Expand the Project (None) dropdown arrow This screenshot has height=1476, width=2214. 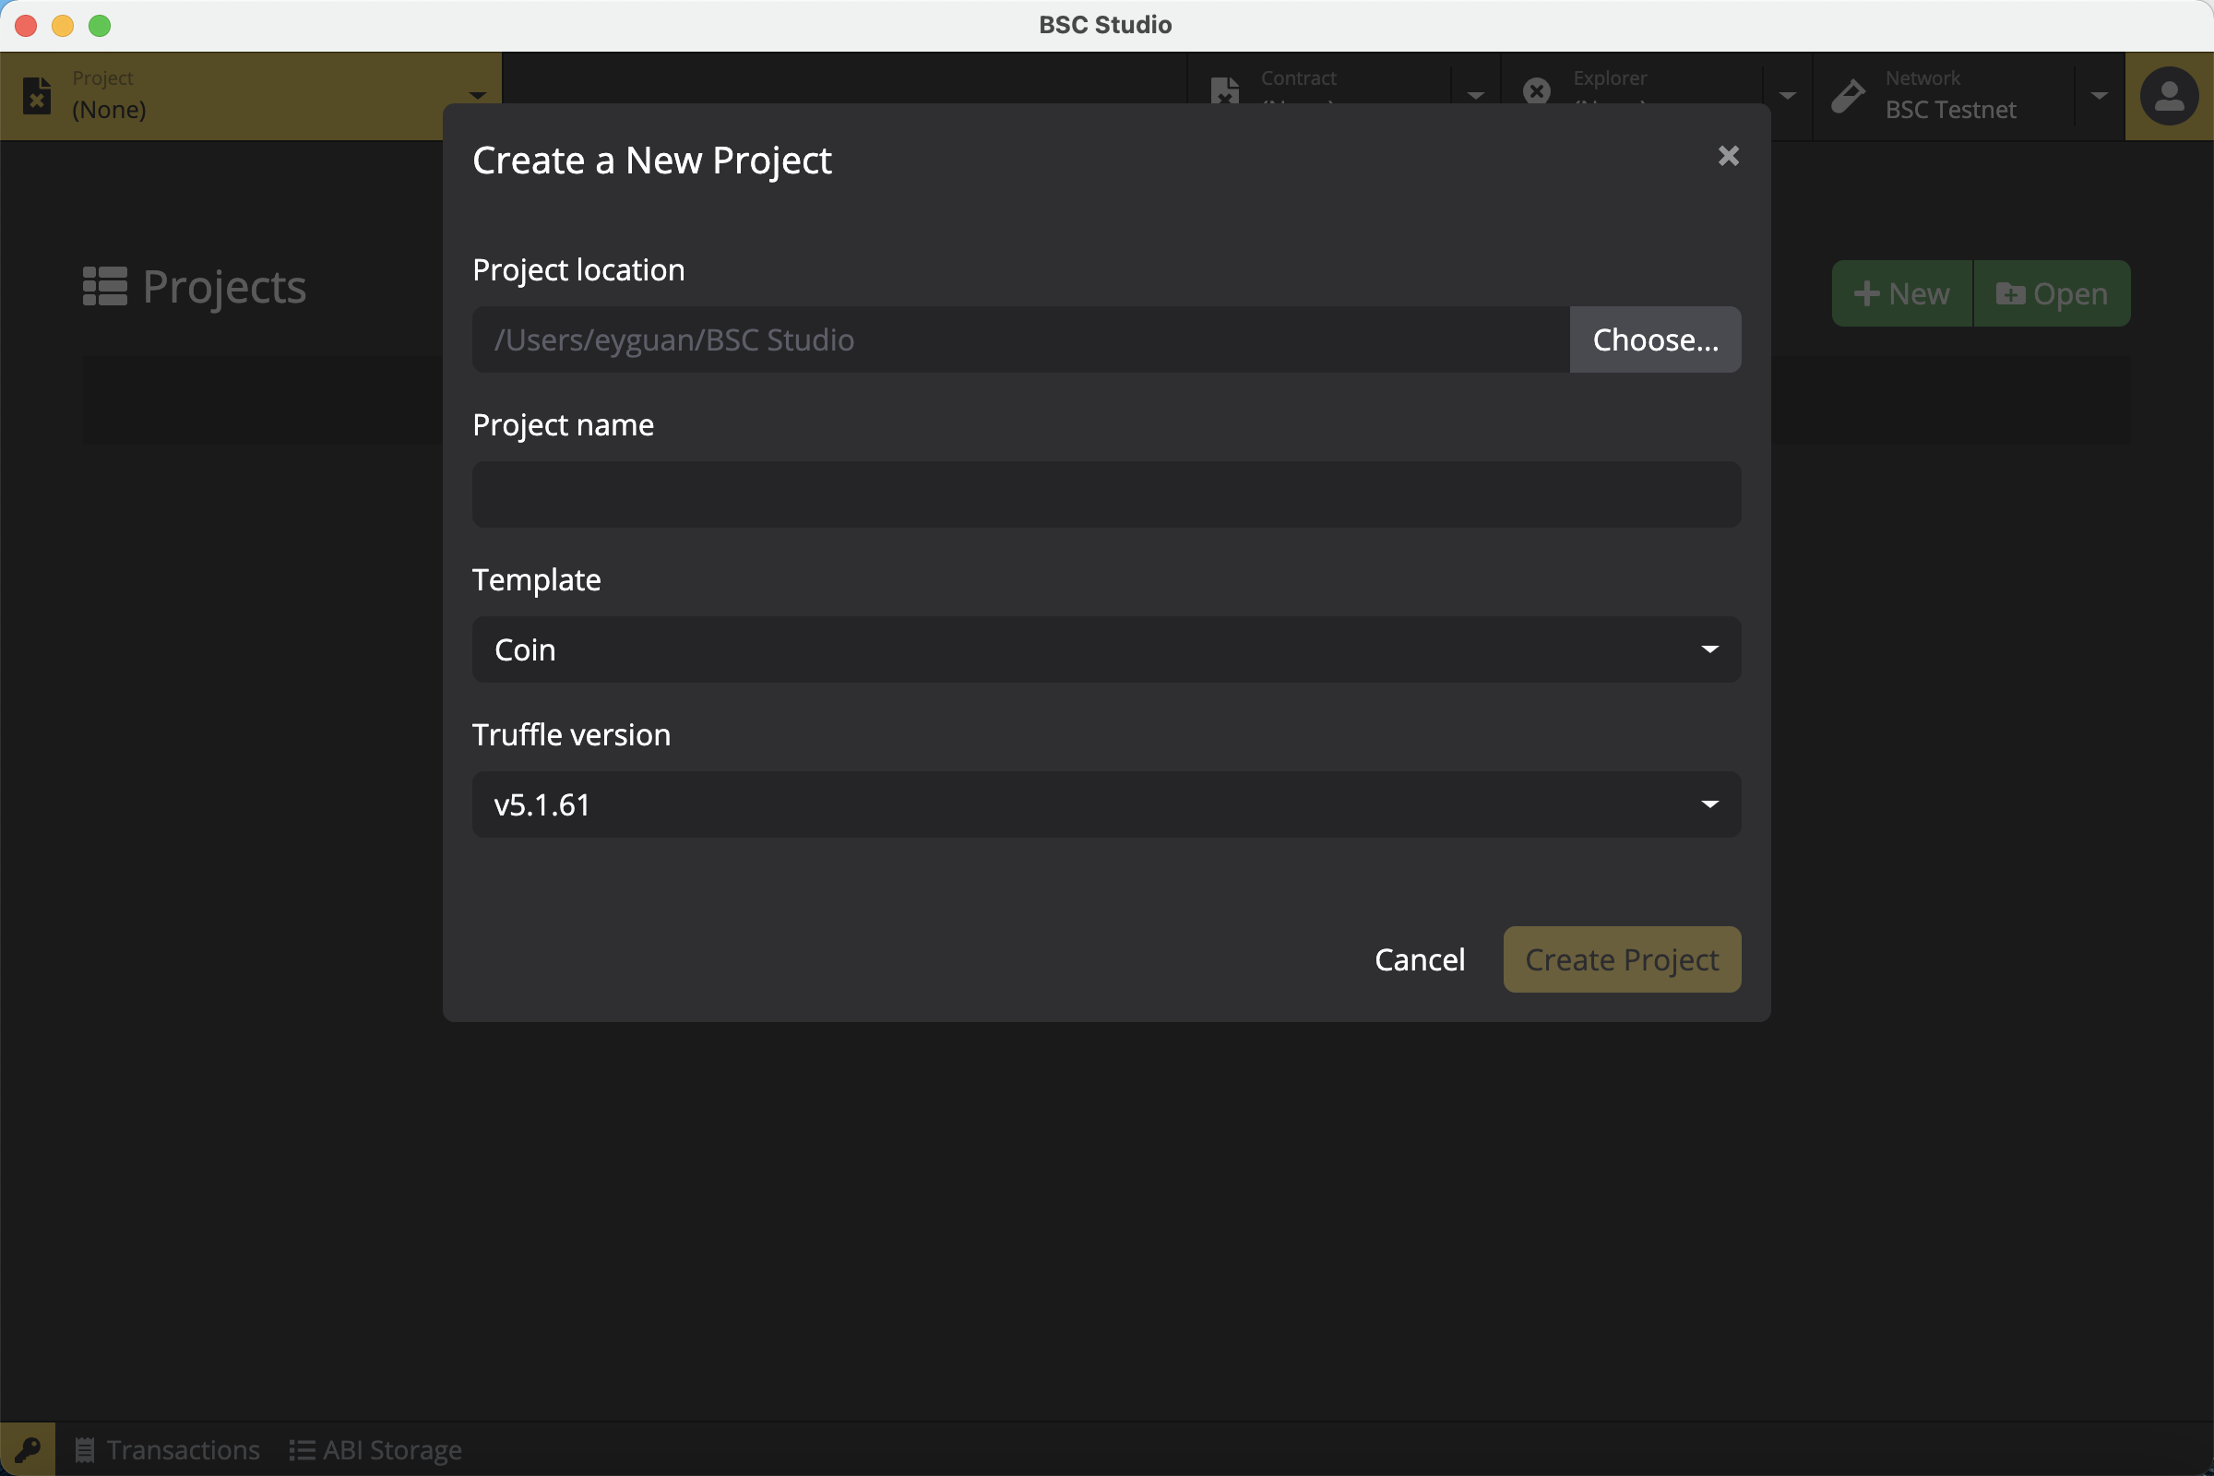(477, 95)
